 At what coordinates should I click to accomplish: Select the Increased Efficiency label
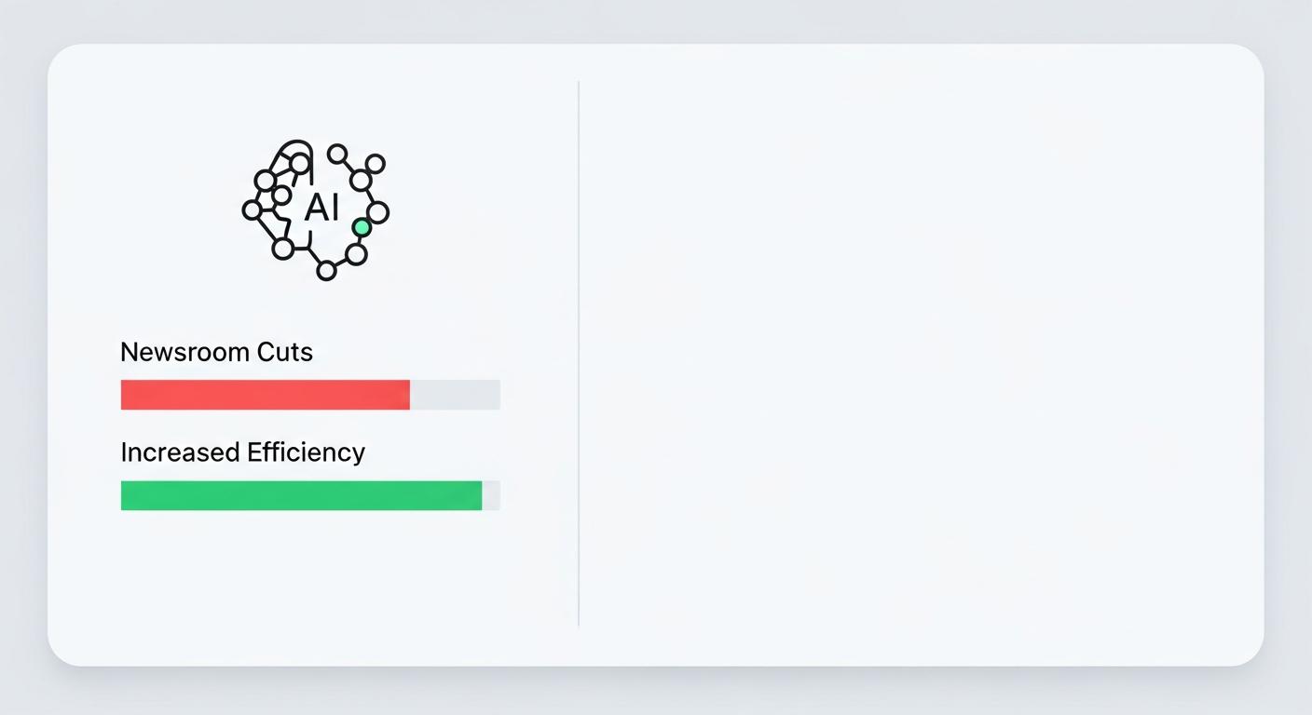click(242, 452)
